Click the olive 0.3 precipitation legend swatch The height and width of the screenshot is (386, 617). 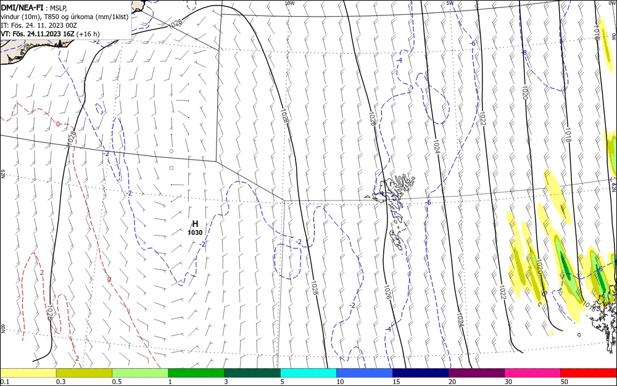(84, 373)
